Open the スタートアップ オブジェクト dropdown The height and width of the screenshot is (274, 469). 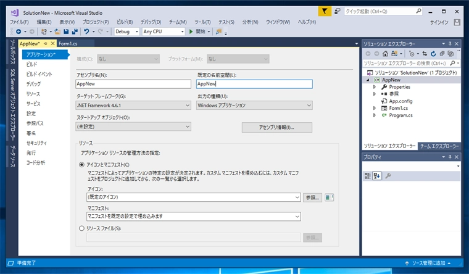(133, 127)
